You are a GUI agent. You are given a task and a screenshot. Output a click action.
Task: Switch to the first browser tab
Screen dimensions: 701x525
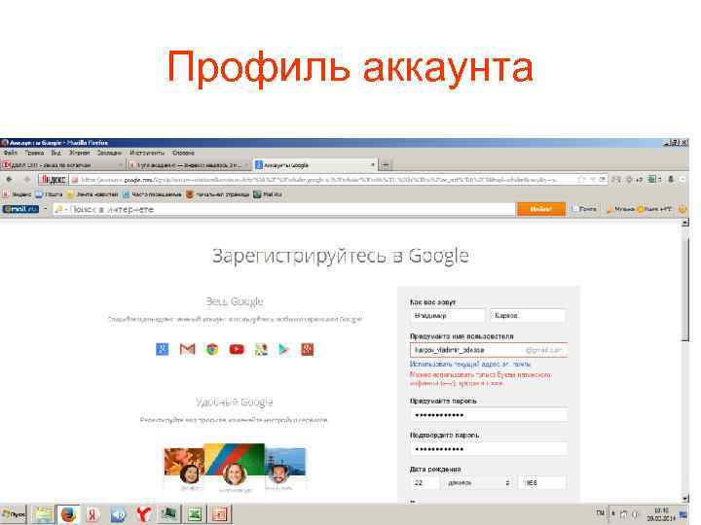coord(62,165)
